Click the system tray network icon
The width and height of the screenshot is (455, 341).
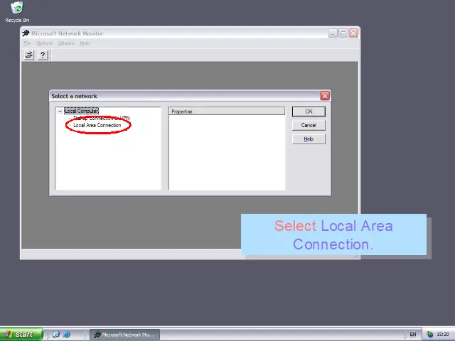[429, 335]
